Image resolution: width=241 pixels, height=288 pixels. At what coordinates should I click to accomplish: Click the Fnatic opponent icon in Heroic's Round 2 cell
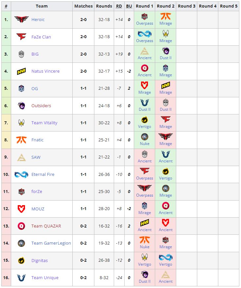166,17
